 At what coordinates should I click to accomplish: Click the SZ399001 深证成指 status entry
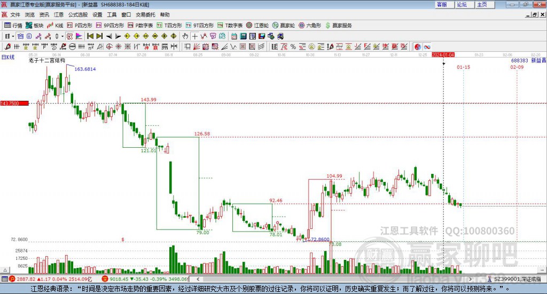pyautogui.click(x=514, y=279)
